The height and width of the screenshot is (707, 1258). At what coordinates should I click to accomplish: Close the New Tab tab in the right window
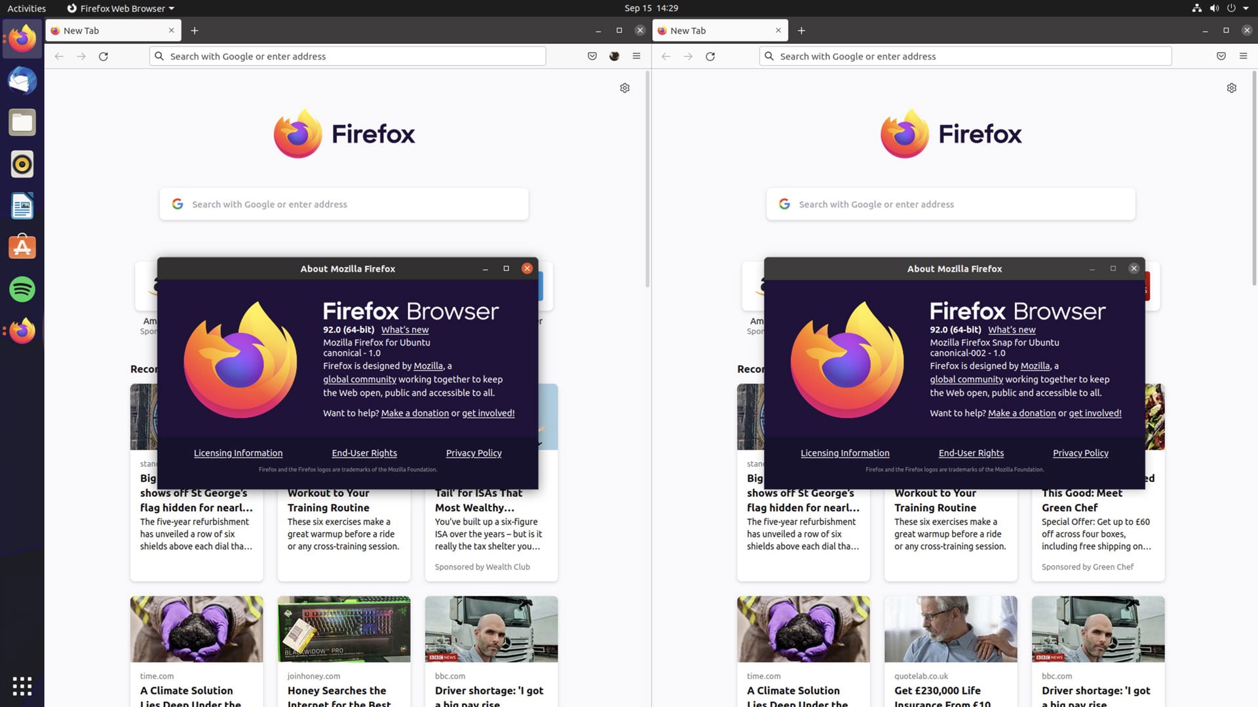click(x=778, y=31)
